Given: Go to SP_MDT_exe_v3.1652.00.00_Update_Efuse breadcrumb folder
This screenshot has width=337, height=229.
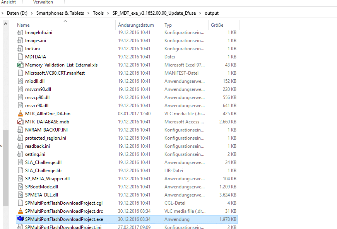Looking at the screenshot, I should (x=154, y=13).
